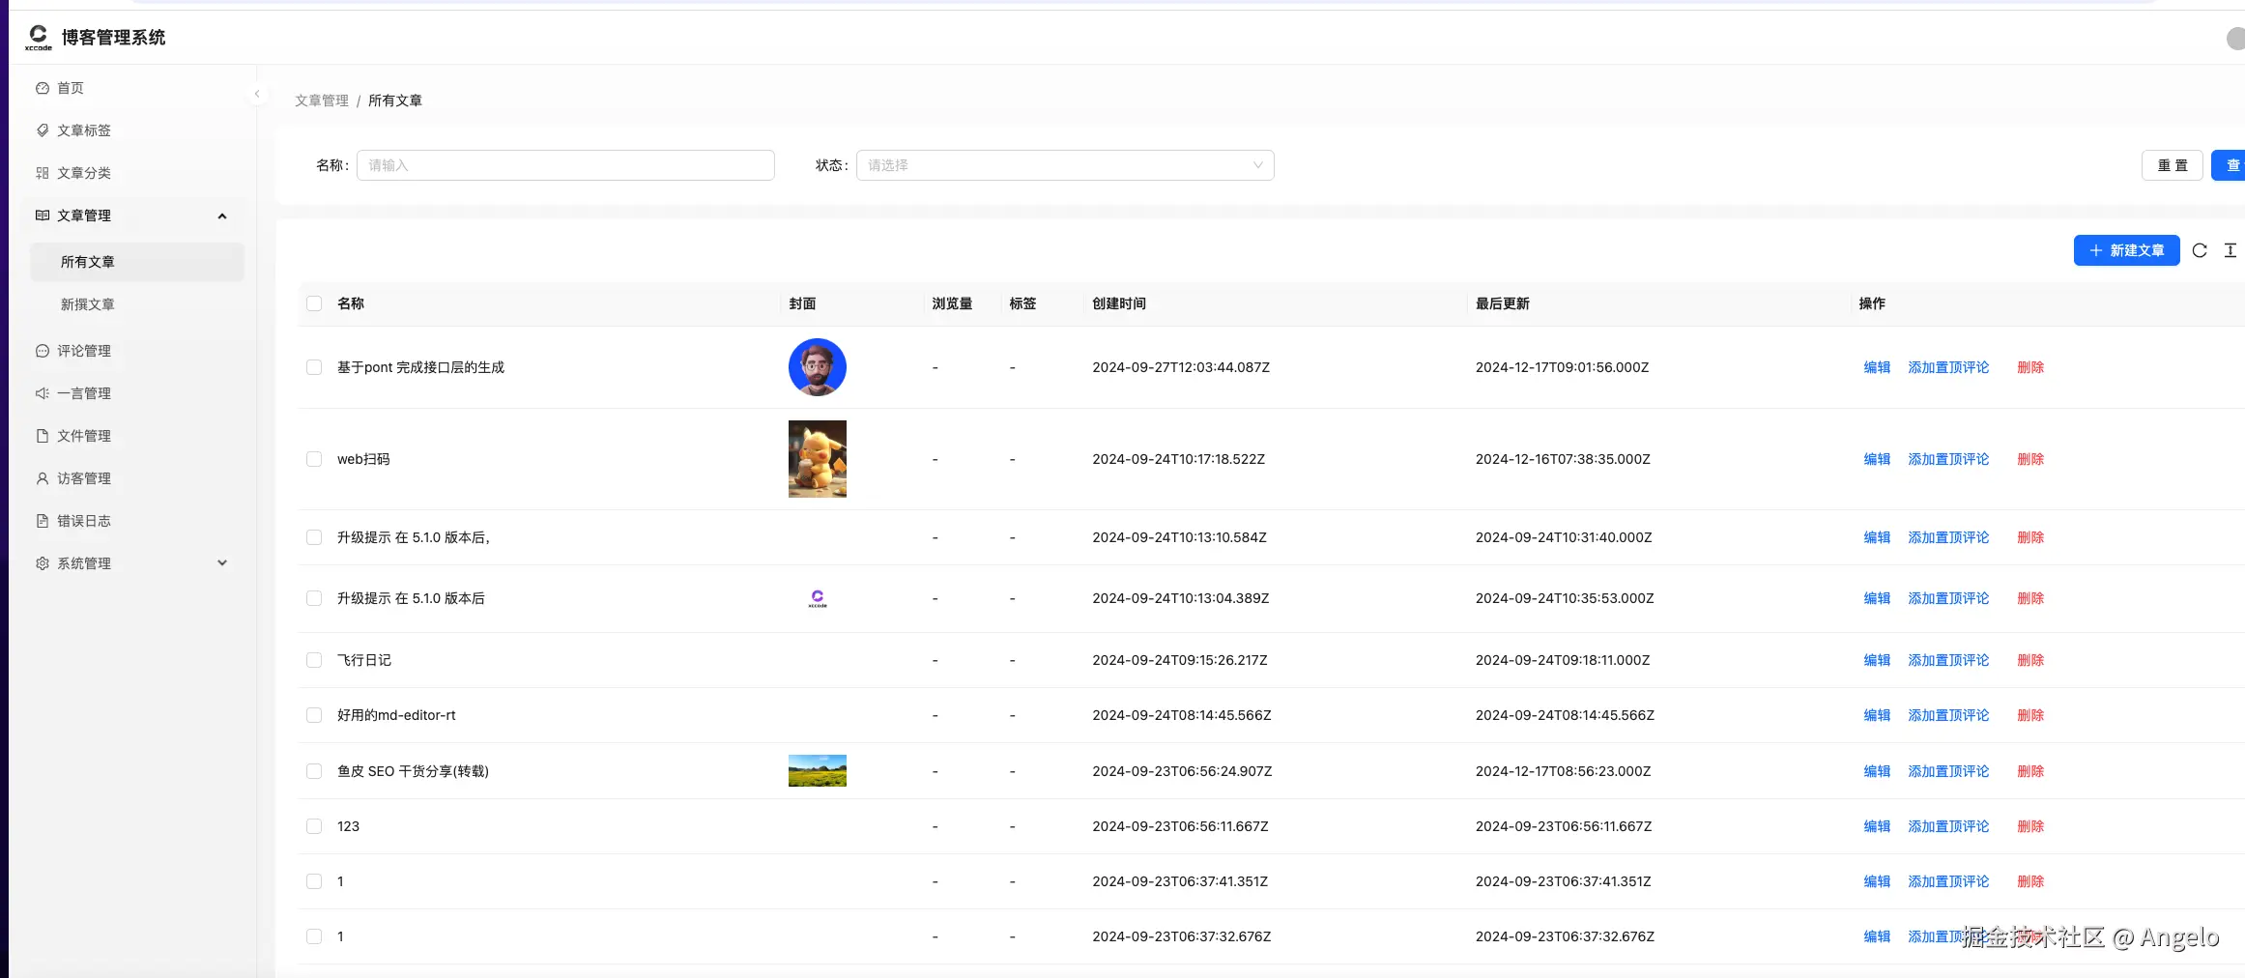The image size is (2245, 978).
Task: Open 新撰文章 submenu item
Action: [137, 304]
